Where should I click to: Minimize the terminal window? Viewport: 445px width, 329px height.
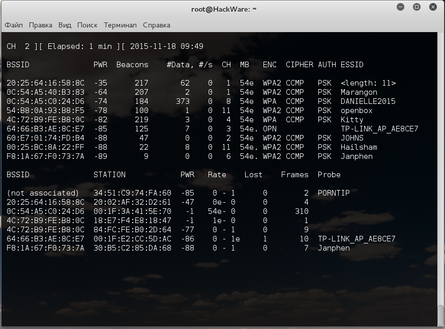pos(401,8)
